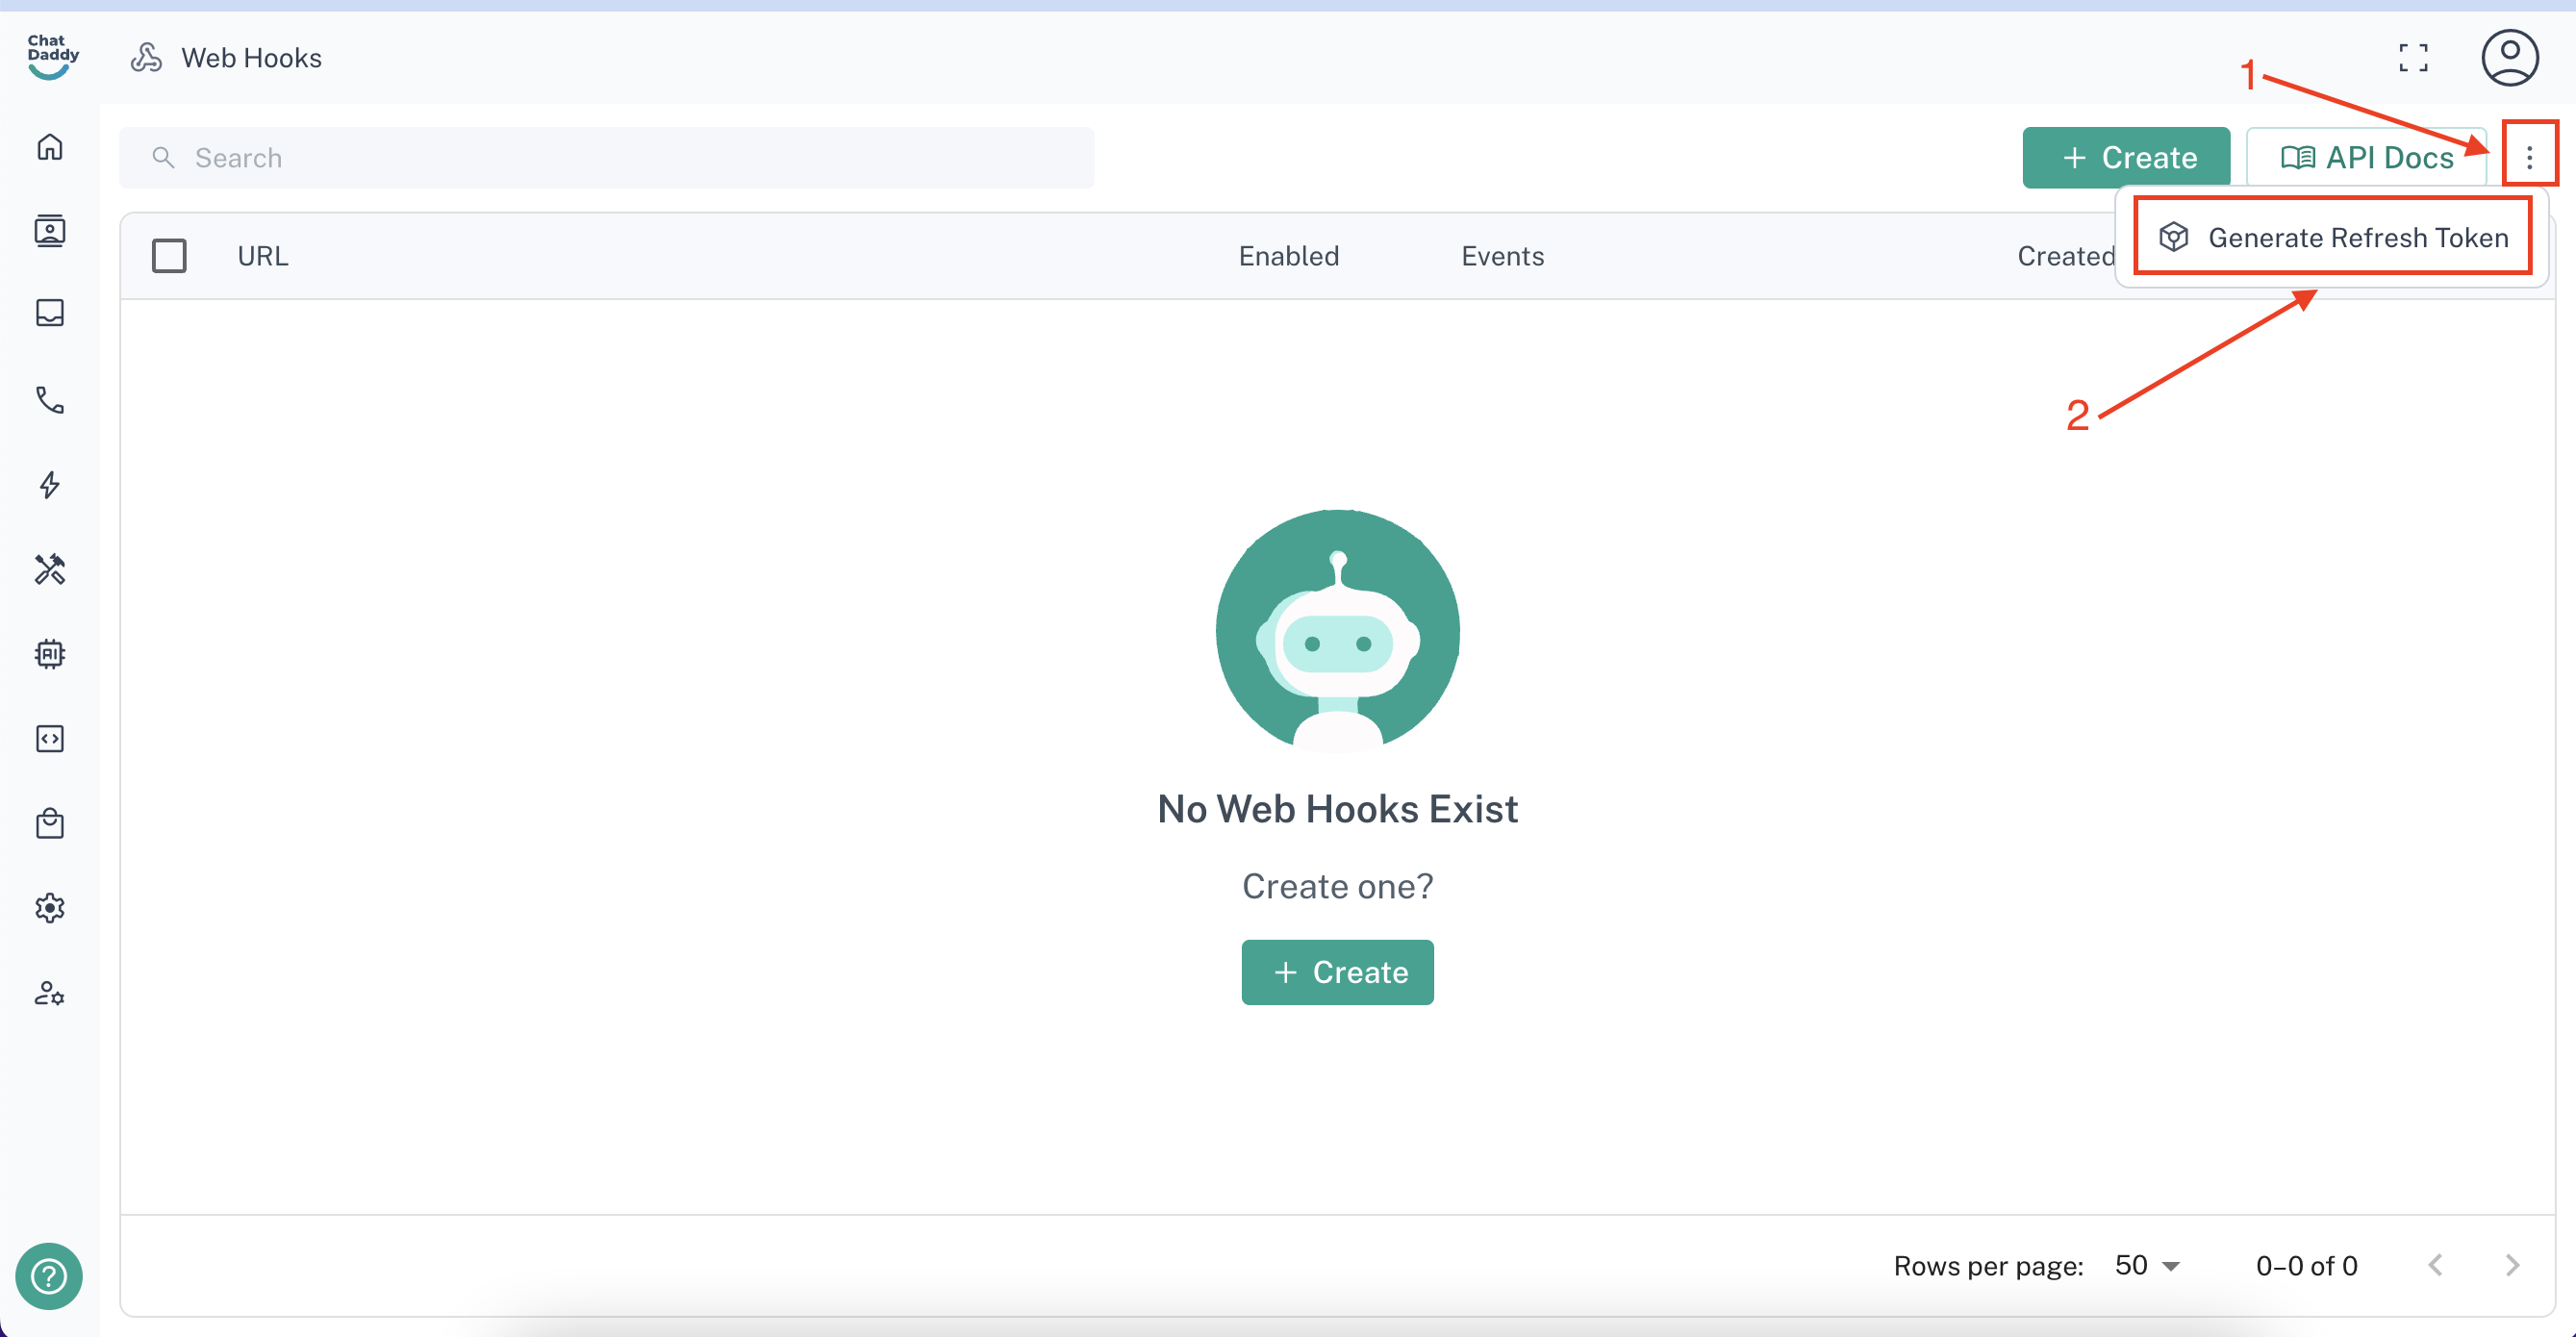The image size is (2576, 1337).
Task: Open the Calls phone icon
Action: click(50, 400)
